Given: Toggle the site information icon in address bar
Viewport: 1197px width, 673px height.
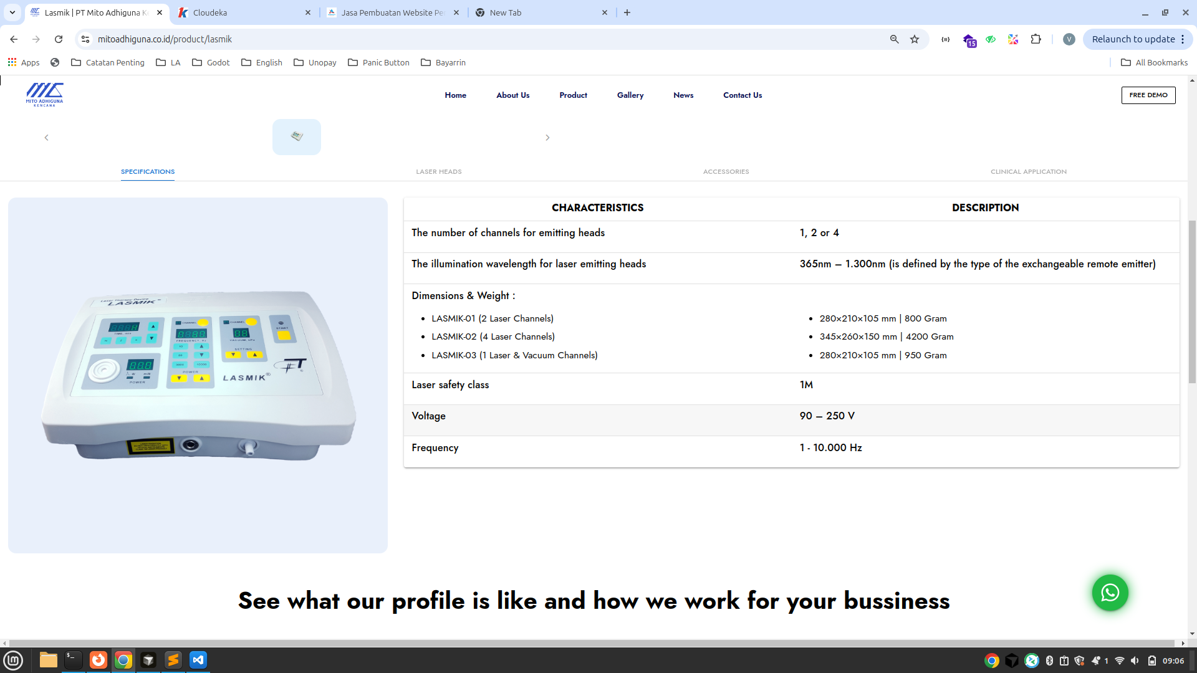Looking at the screenshot, I should point(85,39).
